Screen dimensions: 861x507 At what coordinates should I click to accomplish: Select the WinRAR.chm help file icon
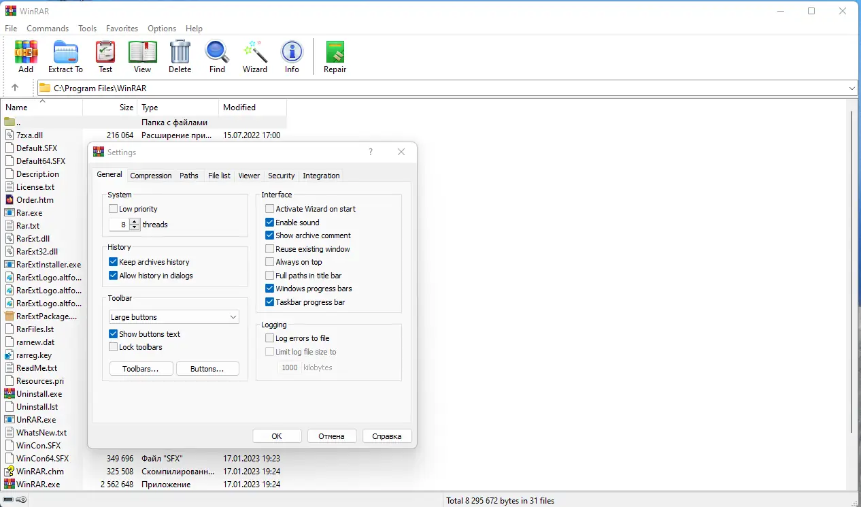tap(10, 472)
